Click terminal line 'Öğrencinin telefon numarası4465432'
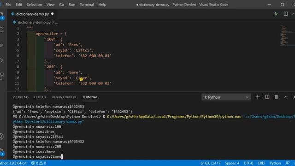Image resolution: width=295 pixels, height=166 pixels. point(48,142)
